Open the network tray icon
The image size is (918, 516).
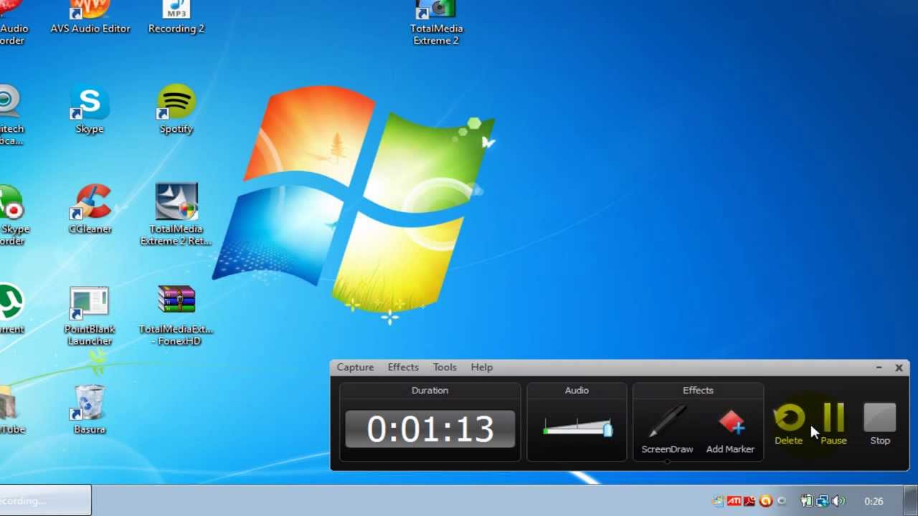coord(822,501)
